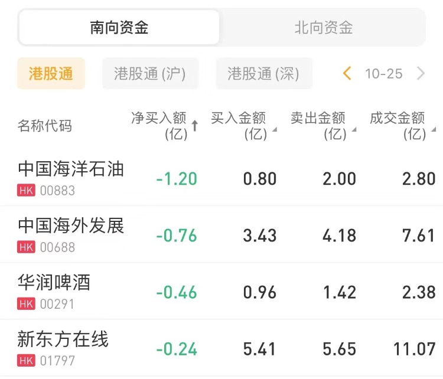Screen dimensions: 443x379
Task: Select the 港股通 (深) filter
Action: click(263, 74)
